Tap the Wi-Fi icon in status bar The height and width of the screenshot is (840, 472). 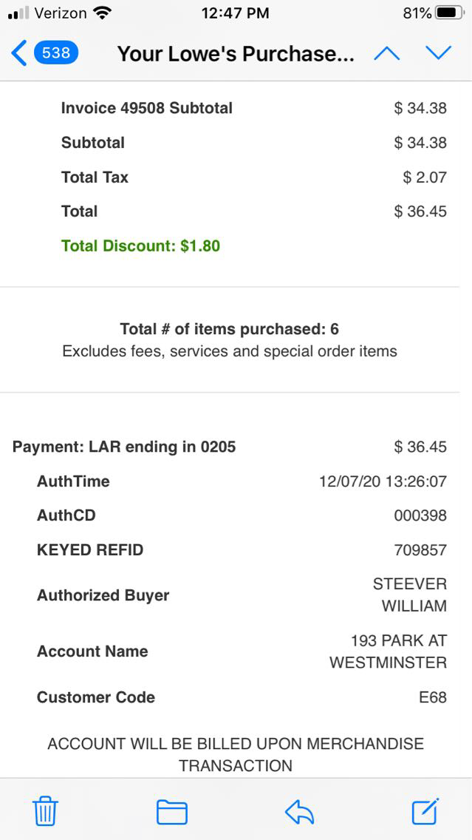103,13
